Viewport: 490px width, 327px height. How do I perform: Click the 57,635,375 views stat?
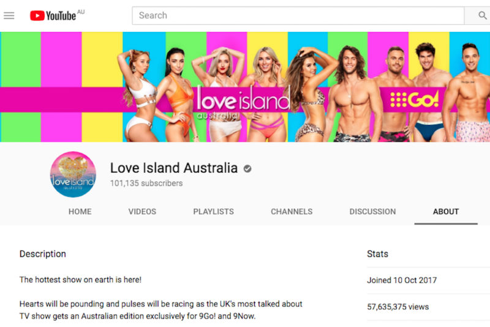(x=398, y=307)
